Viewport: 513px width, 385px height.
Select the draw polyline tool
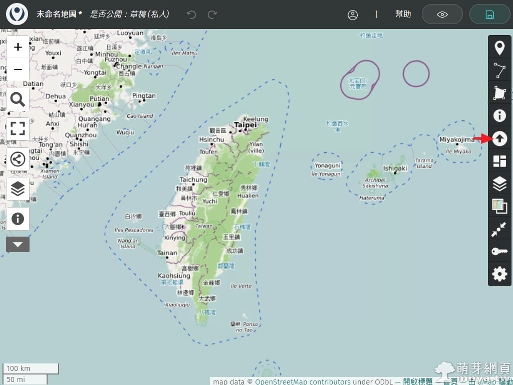tap(499, 71)
